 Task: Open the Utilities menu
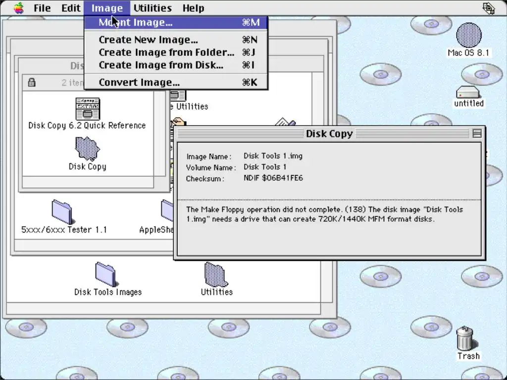click(x=152, y=8)
